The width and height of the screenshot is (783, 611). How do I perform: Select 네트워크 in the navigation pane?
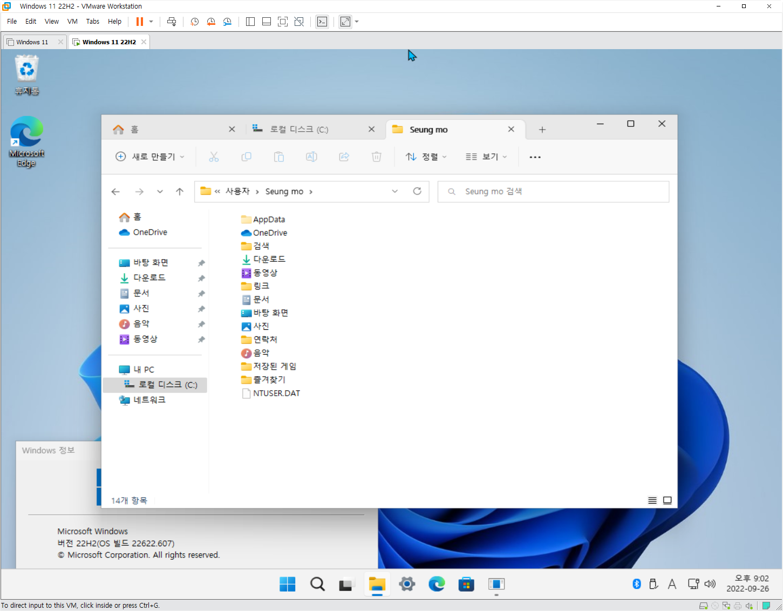(x=149, y=400)
